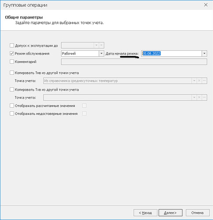Open browse ellipsis for Тнв Точка учета

204,81
